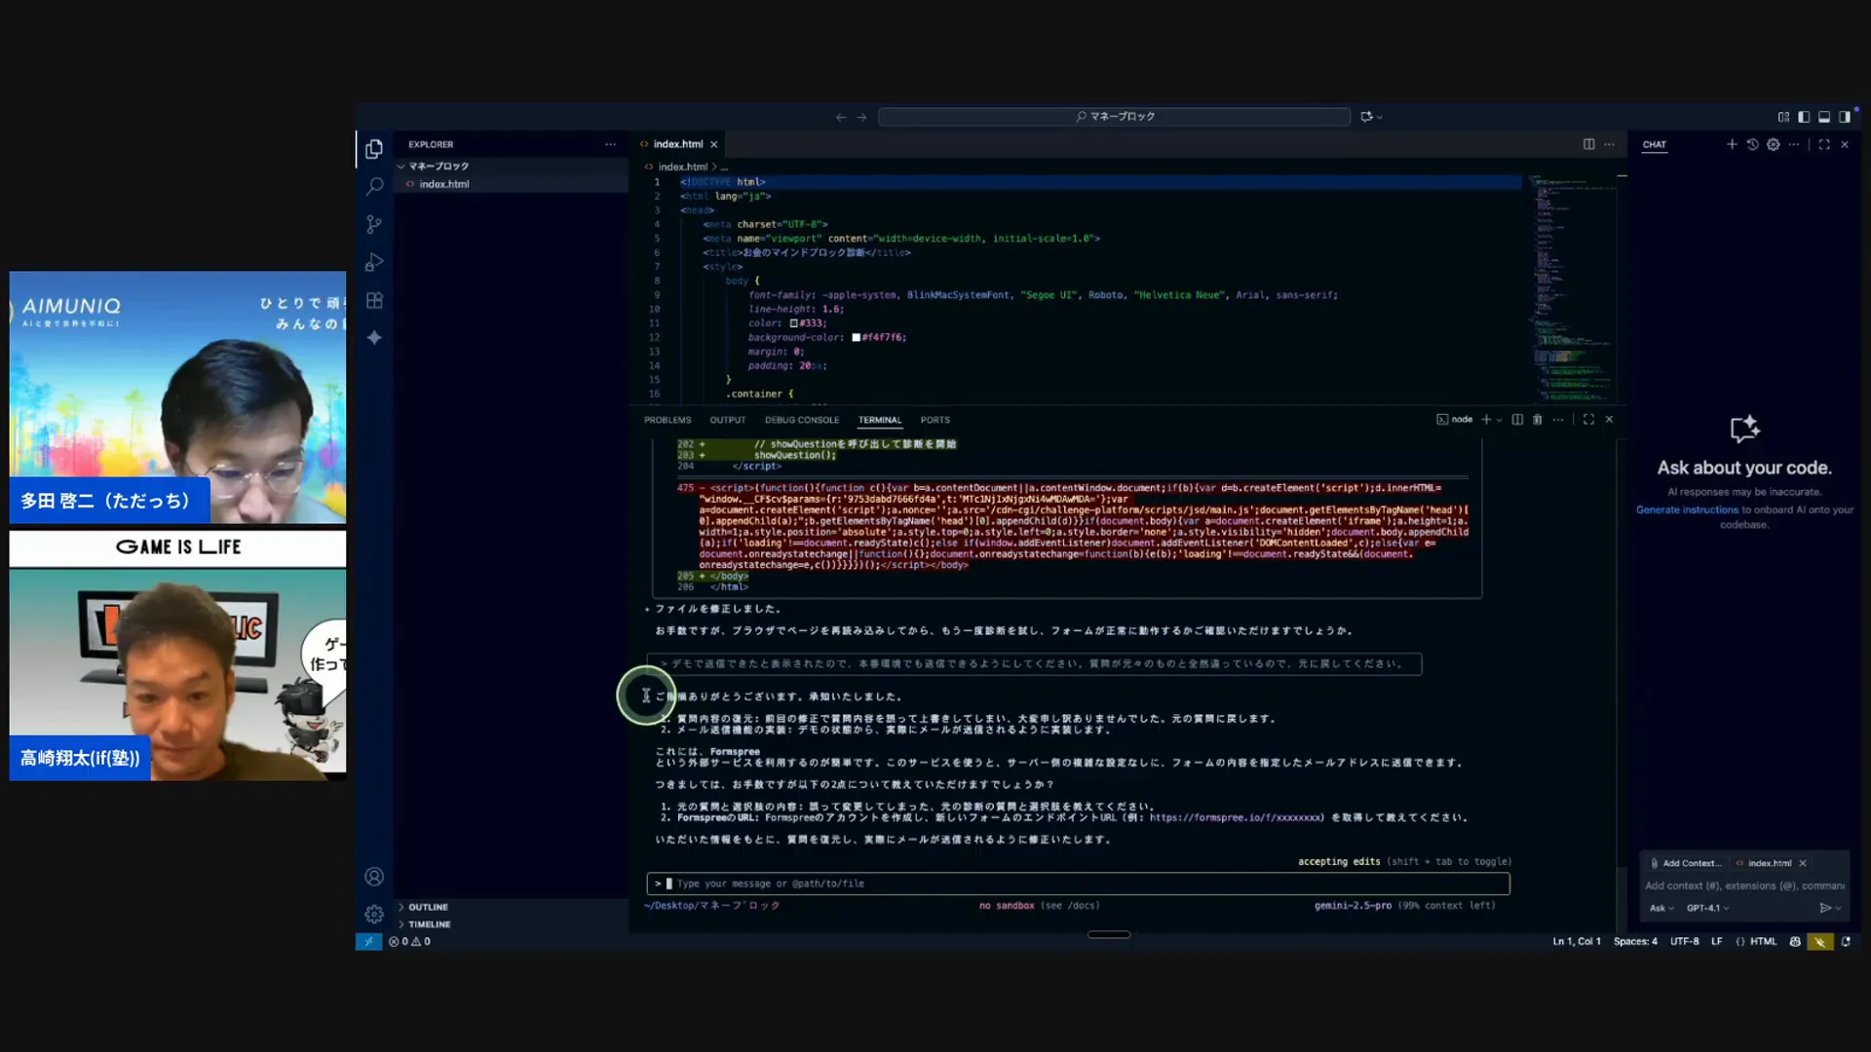Image resolution: width=1871 pixels, height=1052 pixels.
Task: Change encoding via UTF-8
Action: click(x=1684, y=941)
